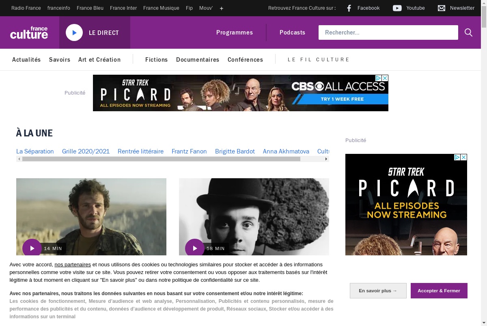487x326 pixels.
Task: Expand more stations with the plus sign
Action: pos(222,8)
